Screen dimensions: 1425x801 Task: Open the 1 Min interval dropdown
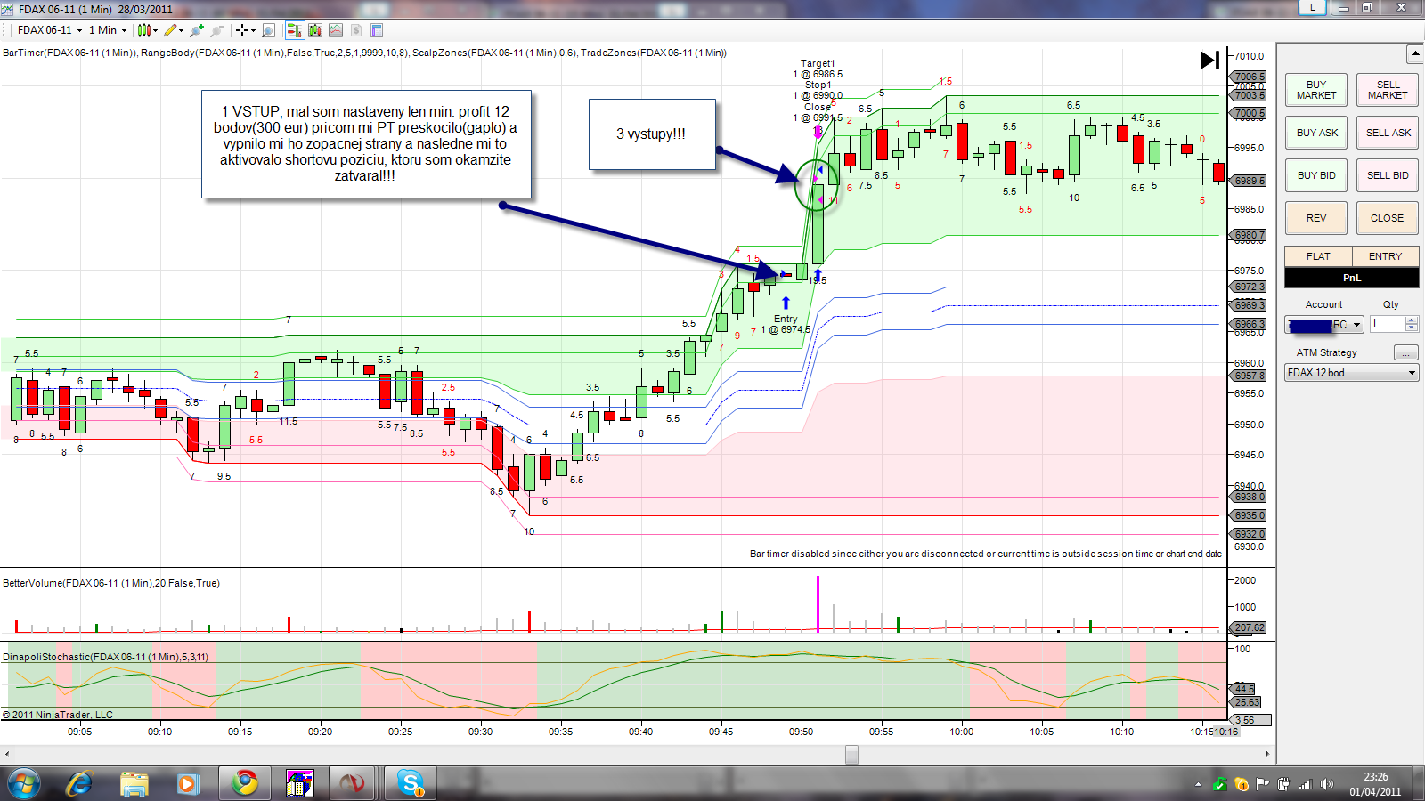coord(108,30)
